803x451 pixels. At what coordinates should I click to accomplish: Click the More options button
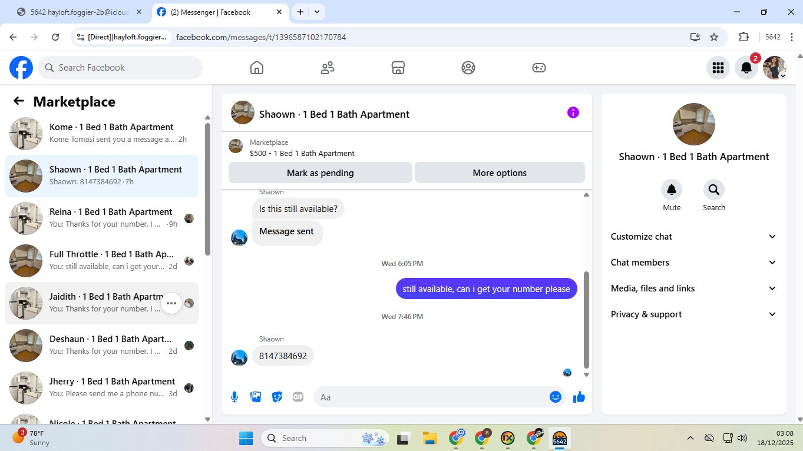tap(500, 173)
